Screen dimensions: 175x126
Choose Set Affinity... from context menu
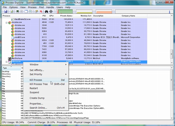coord(46,70)
